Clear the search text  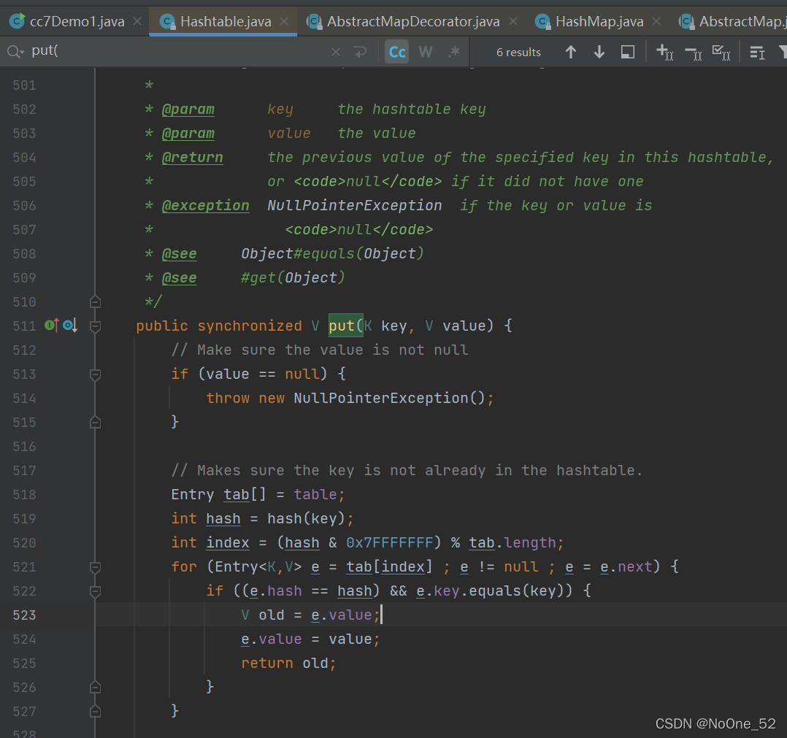click(x=336, y=52)
